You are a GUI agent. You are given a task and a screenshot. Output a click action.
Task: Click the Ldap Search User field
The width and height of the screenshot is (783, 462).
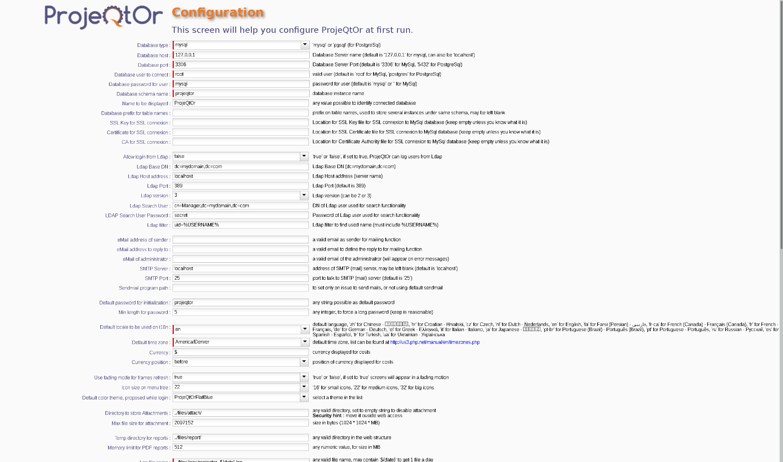(241, 206)
